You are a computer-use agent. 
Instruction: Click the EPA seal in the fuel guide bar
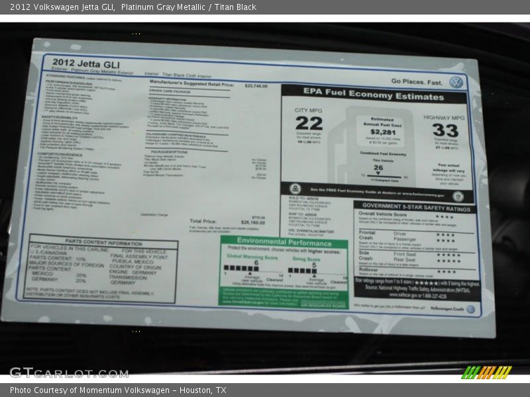tap(295, 189)
